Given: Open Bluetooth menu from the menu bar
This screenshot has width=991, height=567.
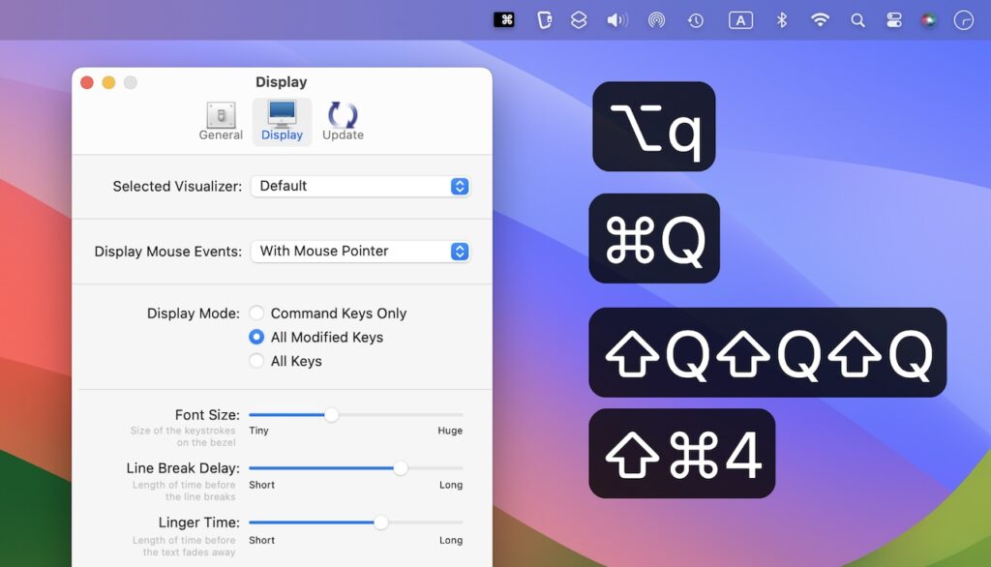Looking at the screenshot, I should tap(781, 19).
